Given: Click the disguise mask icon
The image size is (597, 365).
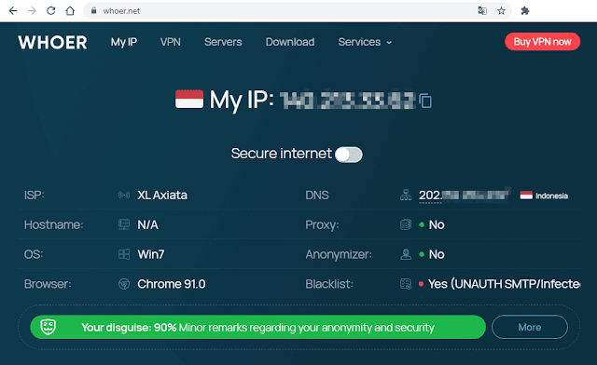Looking at the screenshot, I should coord(49,327).
